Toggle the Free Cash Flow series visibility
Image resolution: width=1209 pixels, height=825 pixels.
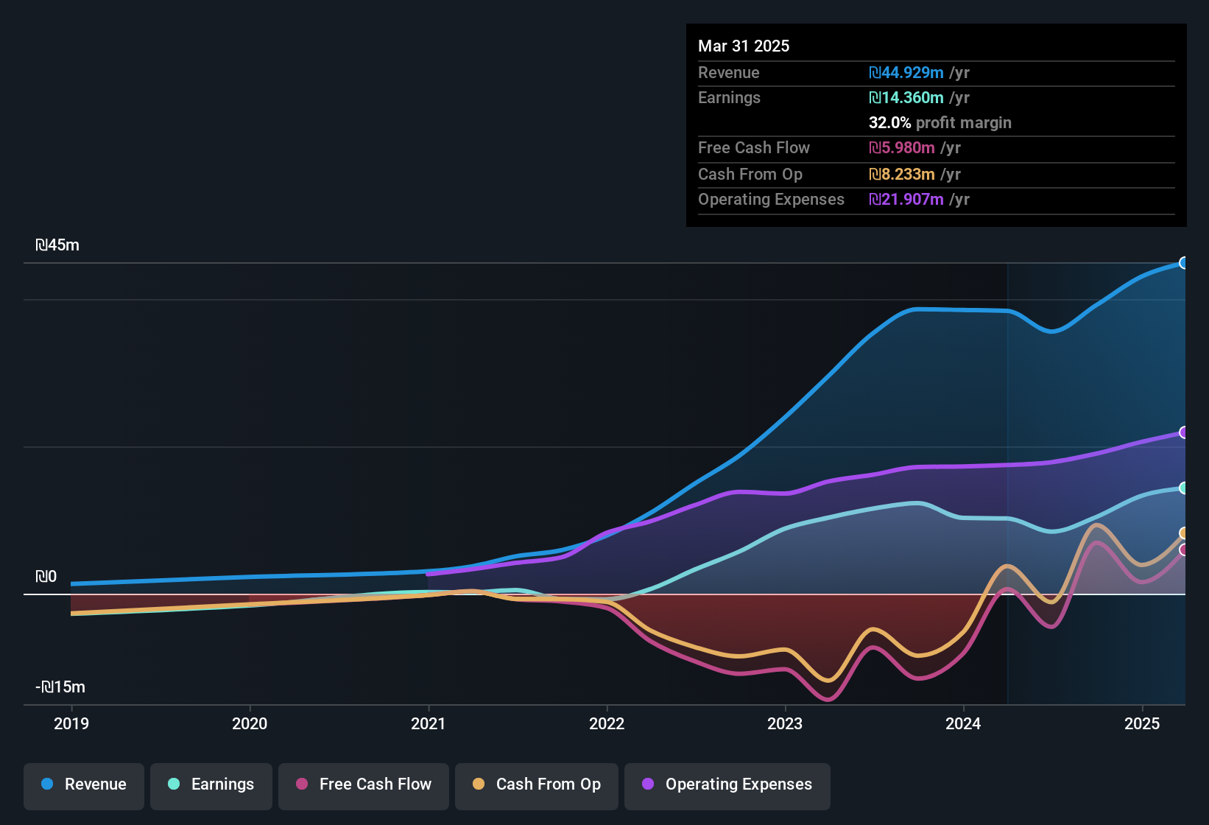click(x=363, y=784)
